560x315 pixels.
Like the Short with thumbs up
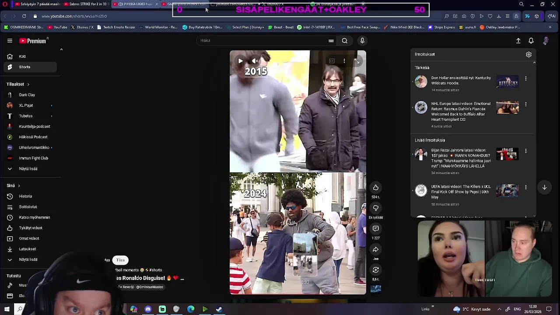376,187
